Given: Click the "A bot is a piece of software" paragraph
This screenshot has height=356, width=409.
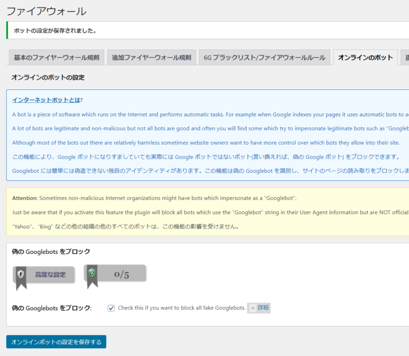Looking at the screenshot, I should 210,114.
